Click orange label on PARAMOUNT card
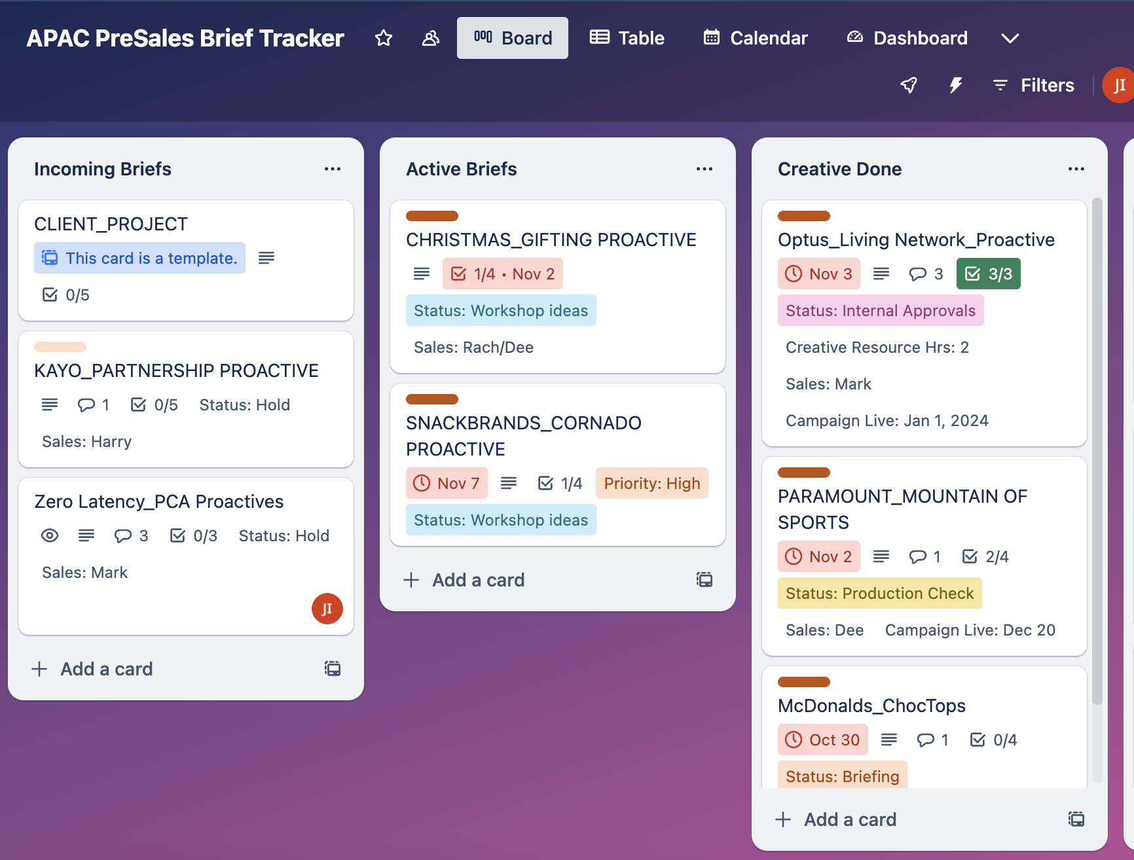The width and height of the screenshot is (1134, 860). pos(804,473)
